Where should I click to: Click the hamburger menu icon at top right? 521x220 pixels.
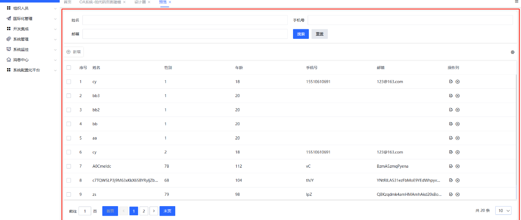pyautogui.click(x=516, y=2)
